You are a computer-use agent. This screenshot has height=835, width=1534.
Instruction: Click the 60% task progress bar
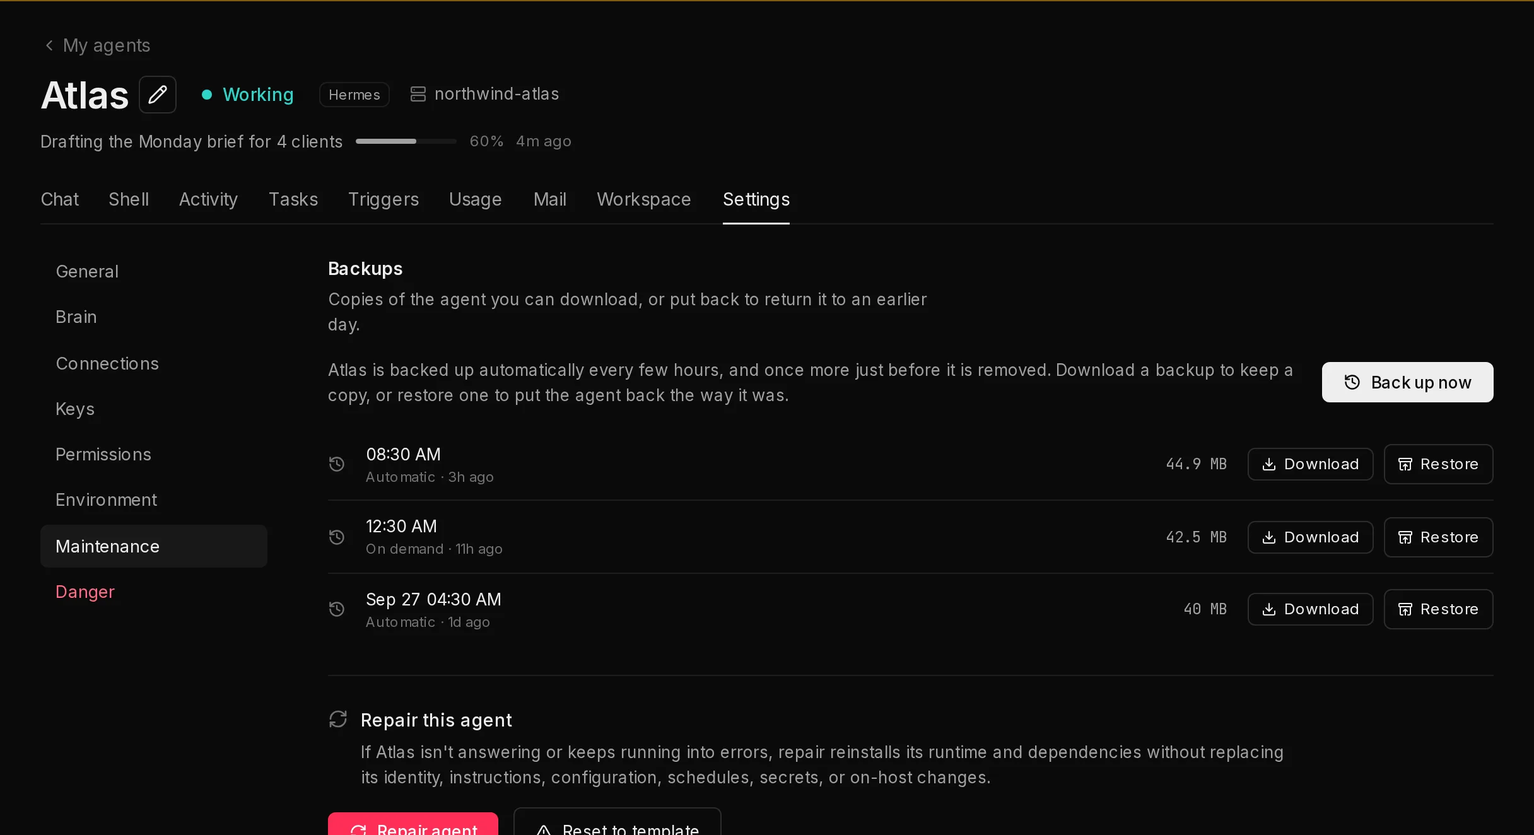pyautogui.click(x=406, y=141)
